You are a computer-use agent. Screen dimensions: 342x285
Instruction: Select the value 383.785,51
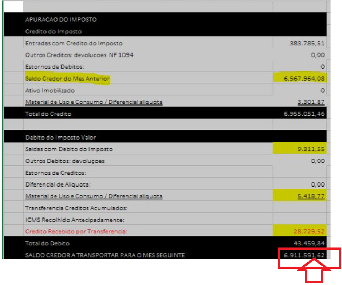coord(307,43)
